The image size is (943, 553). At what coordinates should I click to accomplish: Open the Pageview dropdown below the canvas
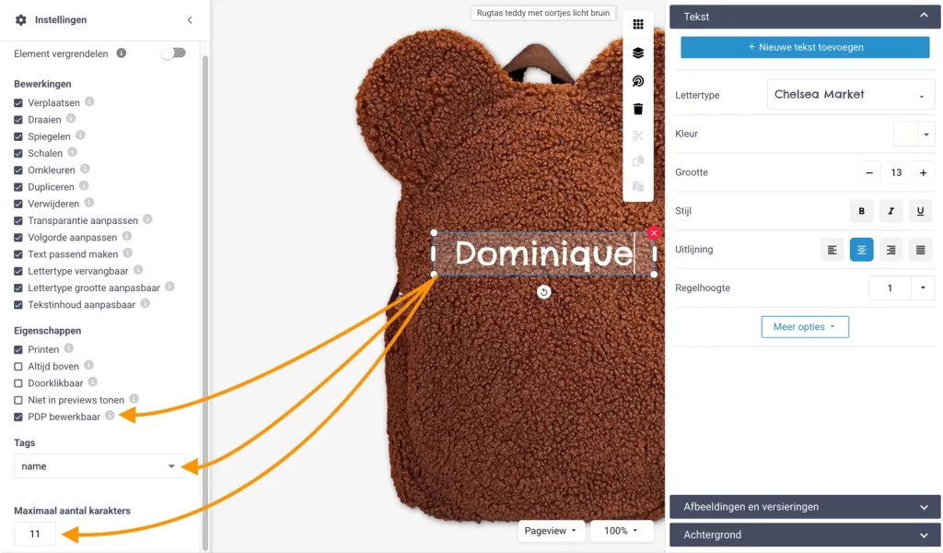(x=551, y=530)
